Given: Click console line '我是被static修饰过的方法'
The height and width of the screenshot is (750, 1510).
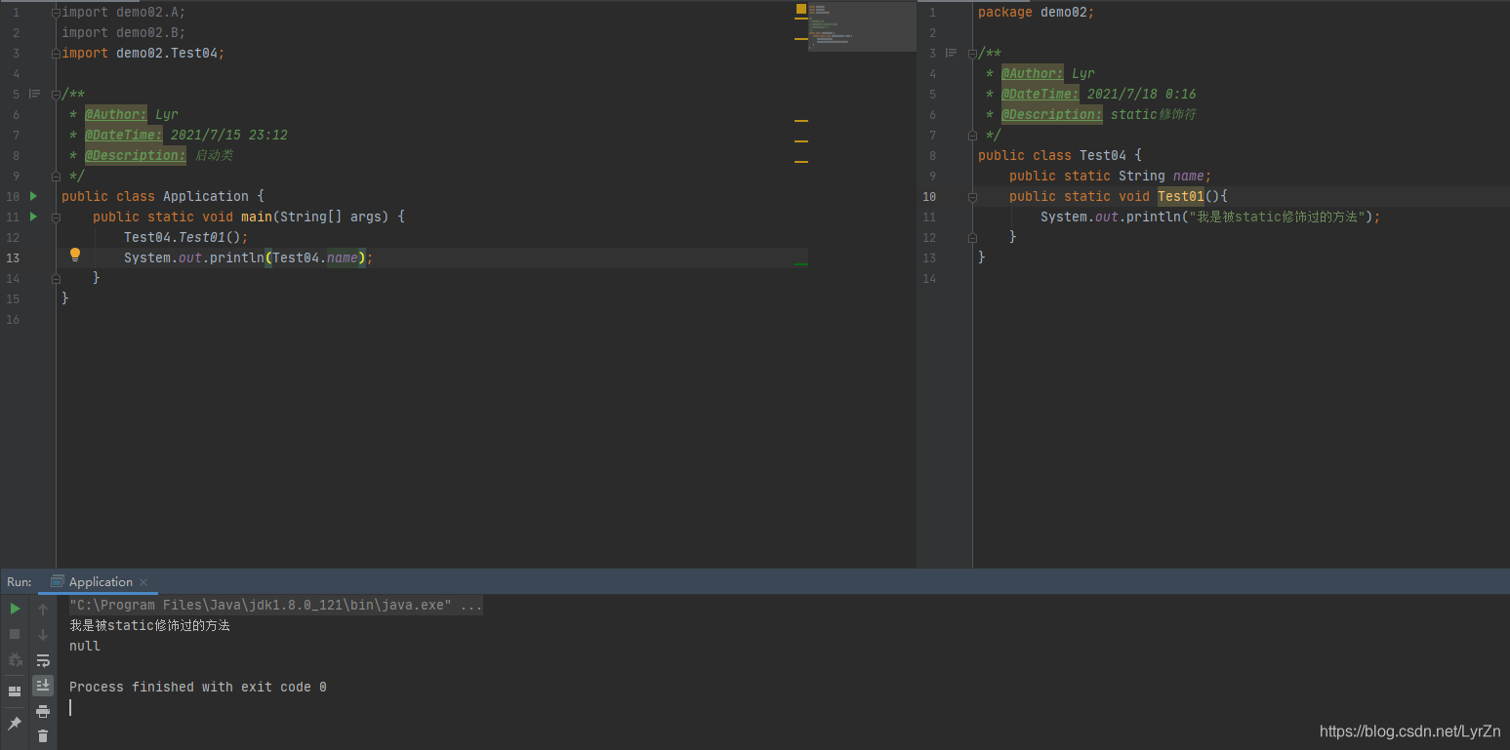Looking at the screenshot, I should click(149, 625).
